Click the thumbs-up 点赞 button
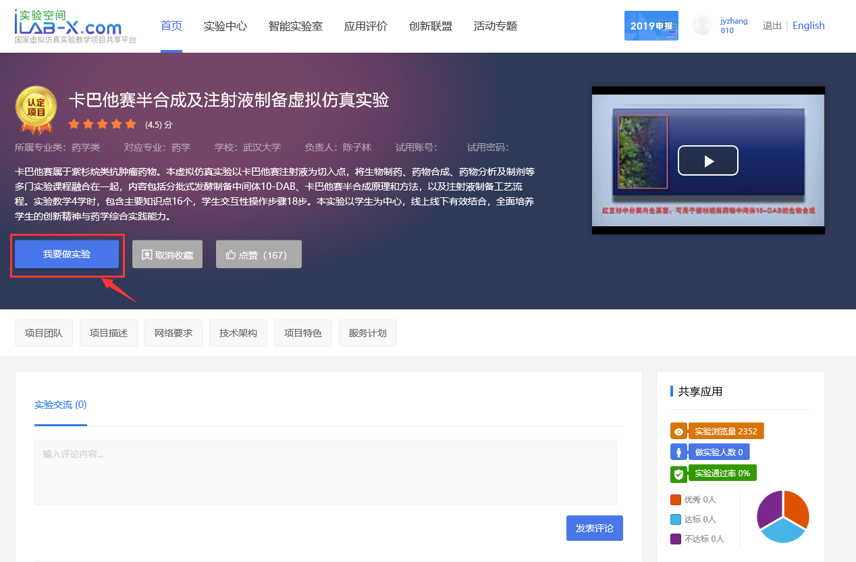The height and width of the screenshot is (562, 856). point(259,255)
